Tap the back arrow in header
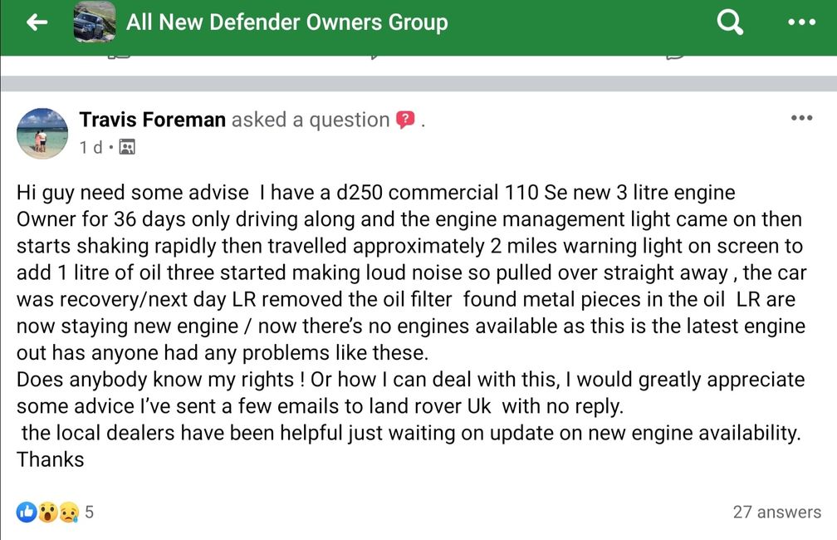This screenshot has width=837, height=540. (37, 22)
